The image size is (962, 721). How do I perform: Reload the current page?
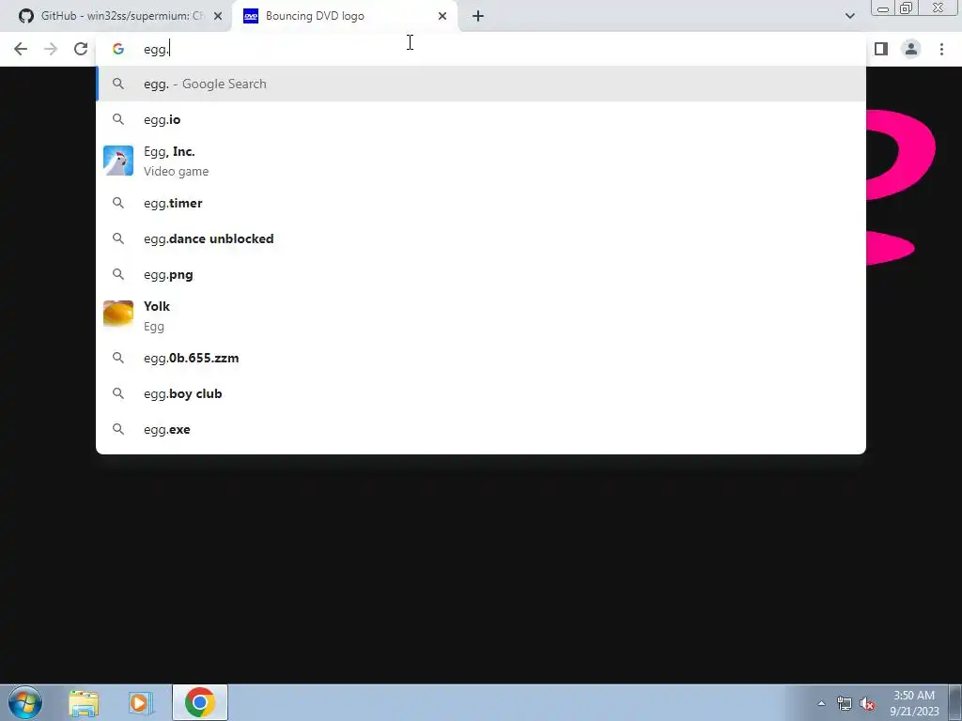(81, 49)
